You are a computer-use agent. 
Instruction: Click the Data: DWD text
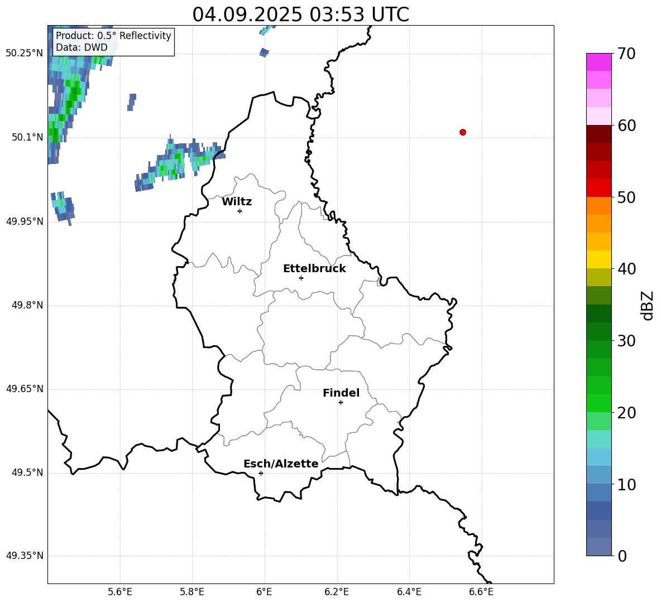[82, 47]
